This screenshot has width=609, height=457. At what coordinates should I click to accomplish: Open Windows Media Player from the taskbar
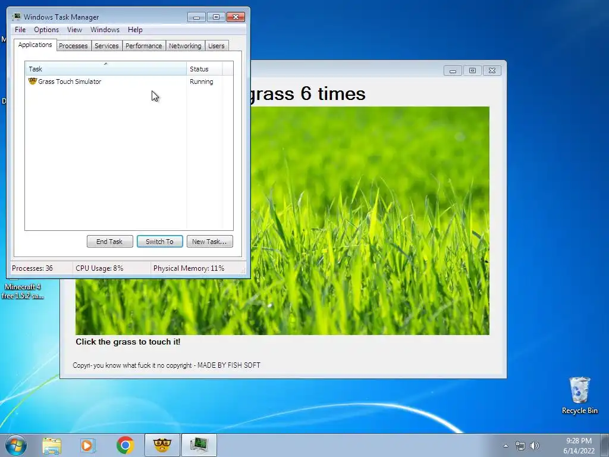[88, 445]
